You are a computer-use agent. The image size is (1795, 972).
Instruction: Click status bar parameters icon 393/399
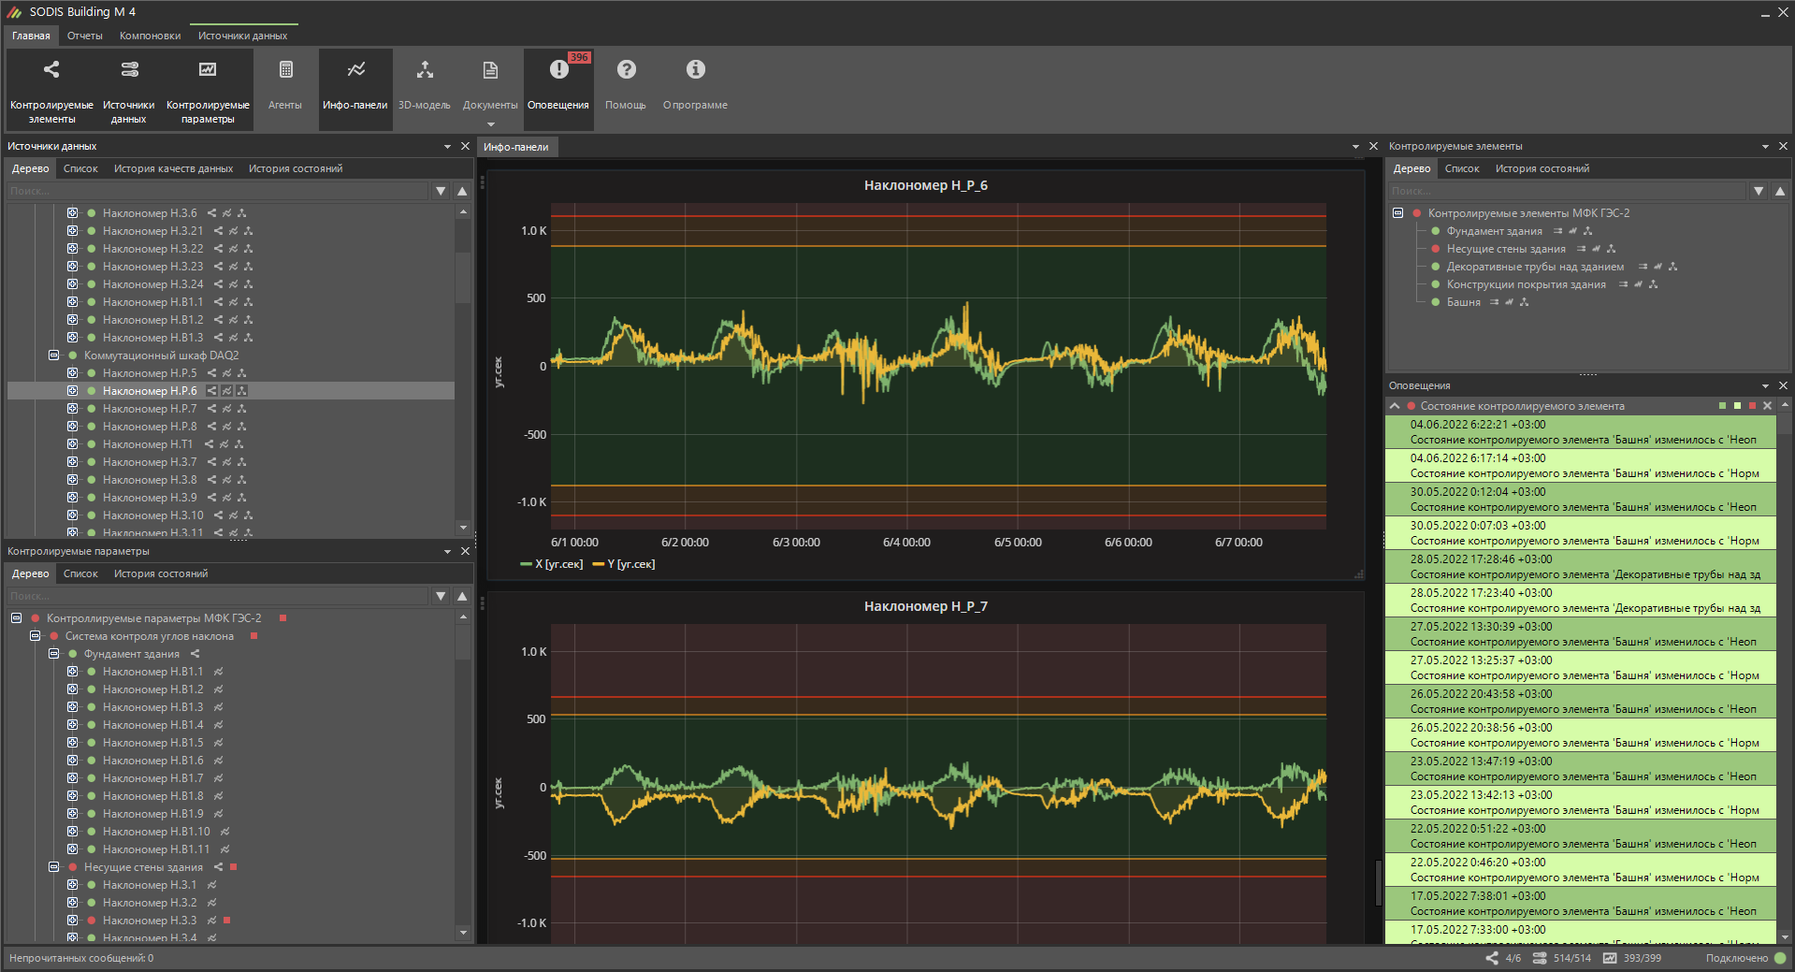pos(1610,958)
